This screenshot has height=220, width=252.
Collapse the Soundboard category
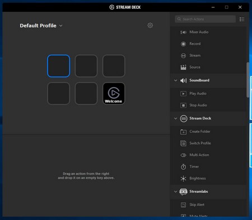coord(175,80)
